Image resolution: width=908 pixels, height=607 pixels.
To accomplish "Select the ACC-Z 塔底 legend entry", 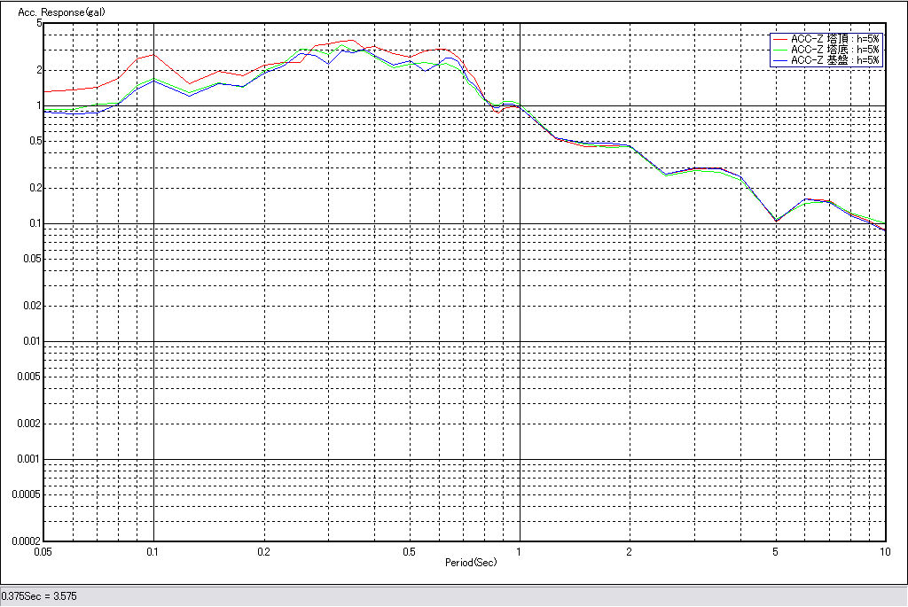I will tap(834, 50).
